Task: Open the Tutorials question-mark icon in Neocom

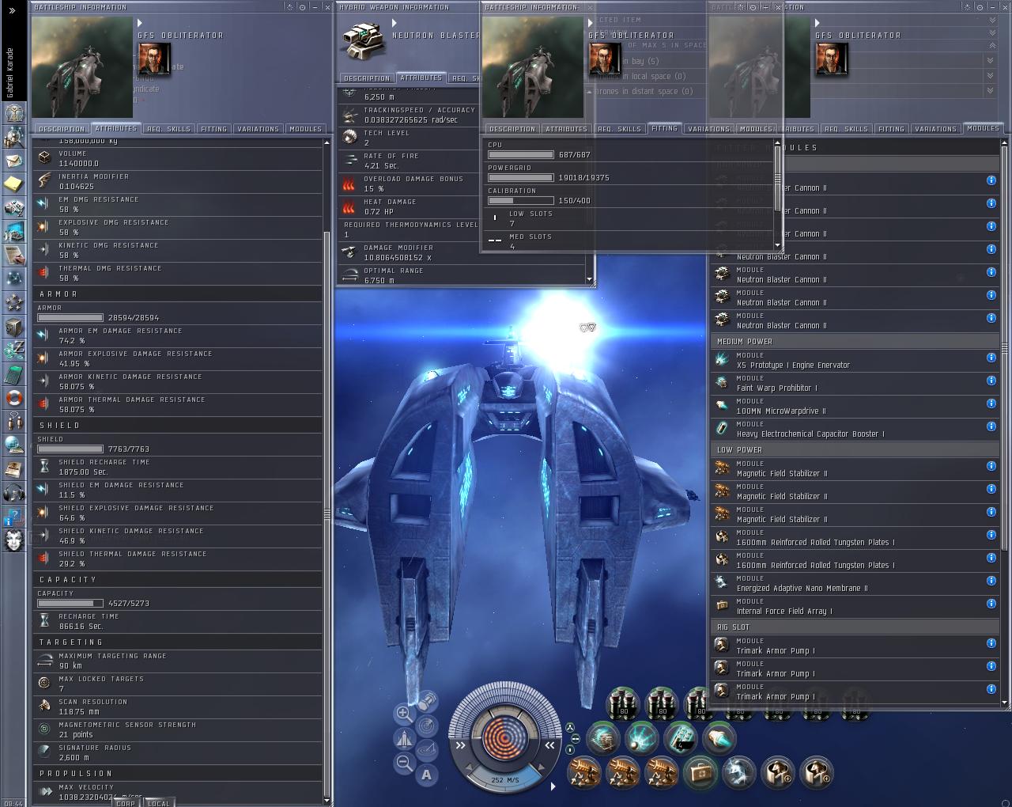Action: (13, 517)
